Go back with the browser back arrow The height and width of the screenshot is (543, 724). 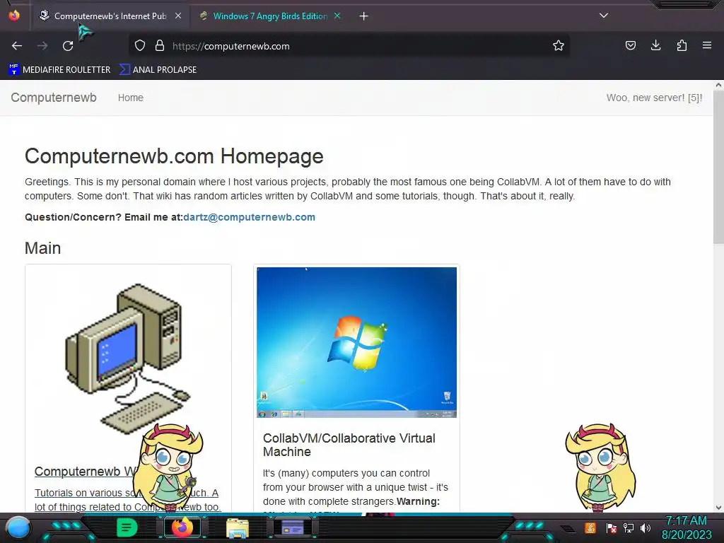(x=17, y=46)
